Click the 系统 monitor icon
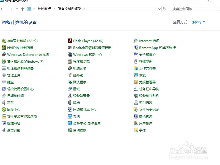 70,116
